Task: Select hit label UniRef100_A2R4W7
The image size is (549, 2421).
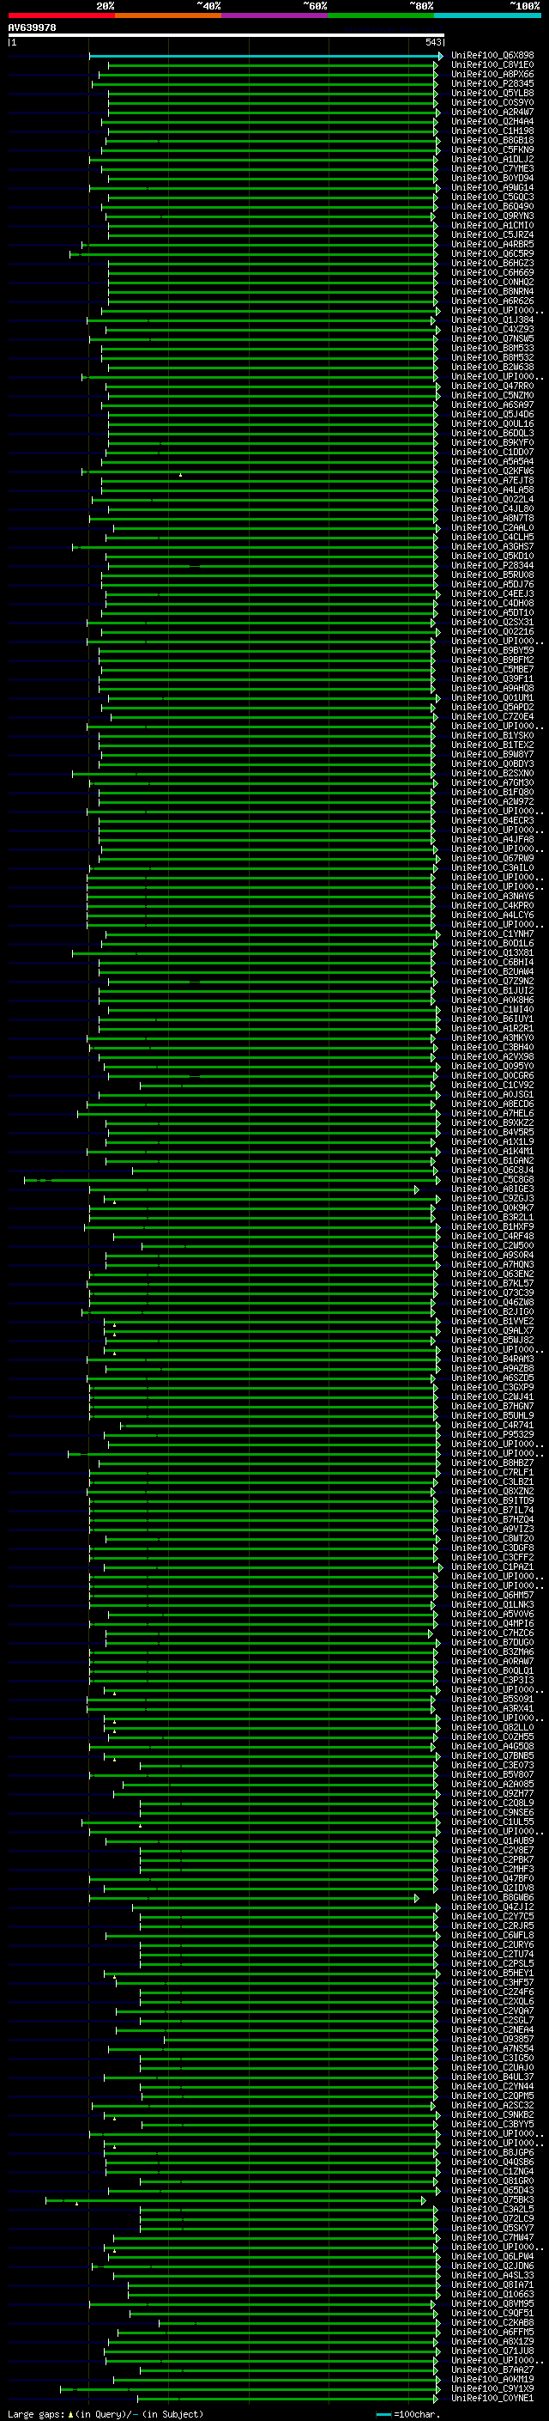Action: tap(492, 112)
